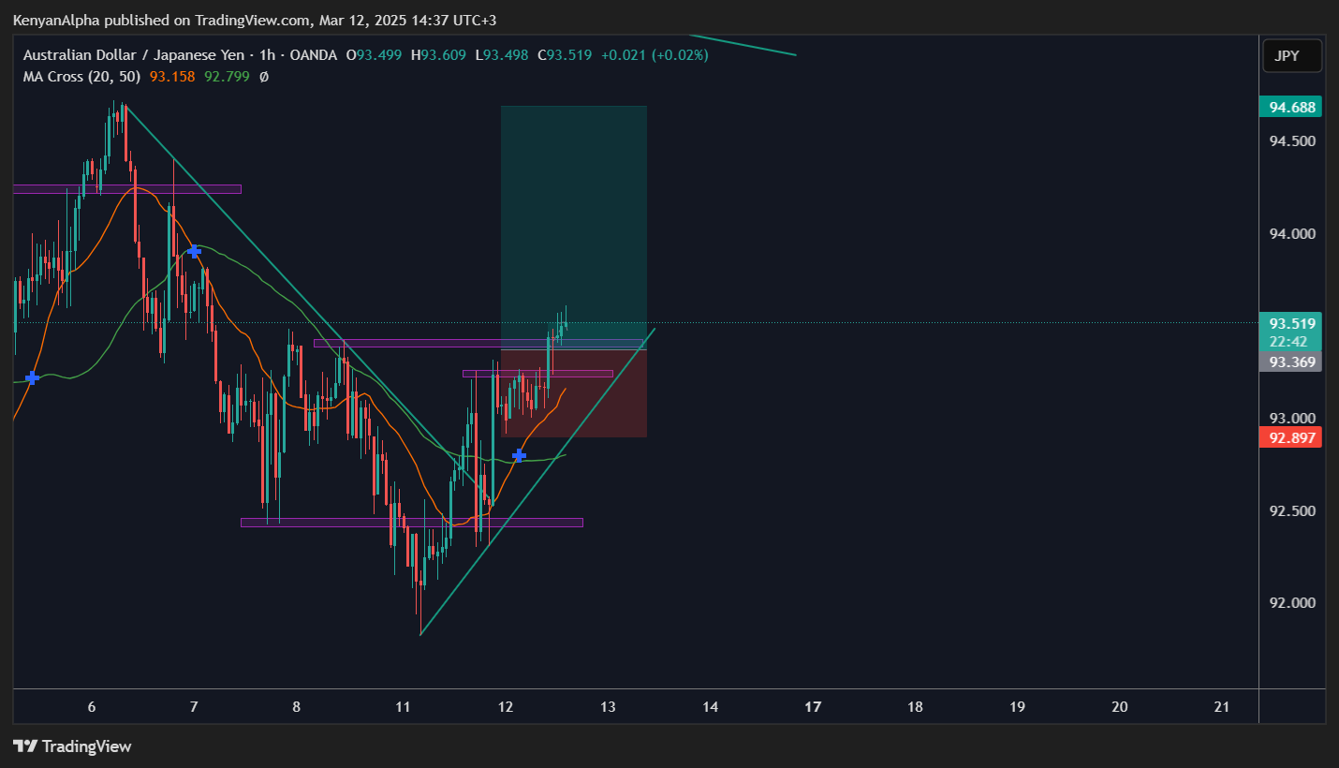Click the 92.897 stop-loss price label
The image size is (1339, 768).
(x=1291, y=437)
